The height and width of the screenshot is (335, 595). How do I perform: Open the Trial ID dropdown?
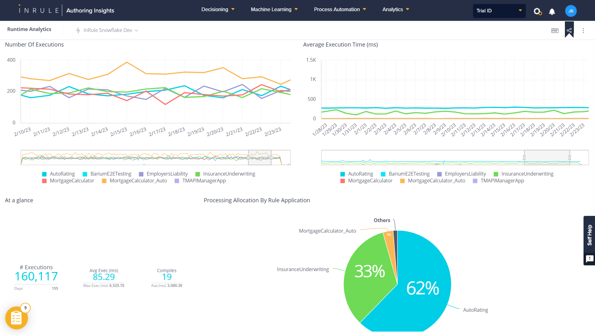click(x=499, y=11)
